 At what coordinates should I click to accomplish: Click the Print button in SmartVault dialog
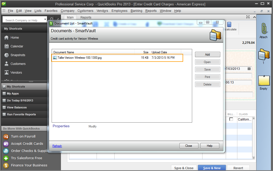(208, 77)
